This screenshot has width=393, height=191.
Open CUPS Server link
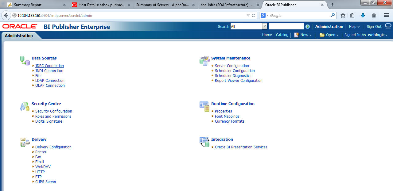coord(46,182)
